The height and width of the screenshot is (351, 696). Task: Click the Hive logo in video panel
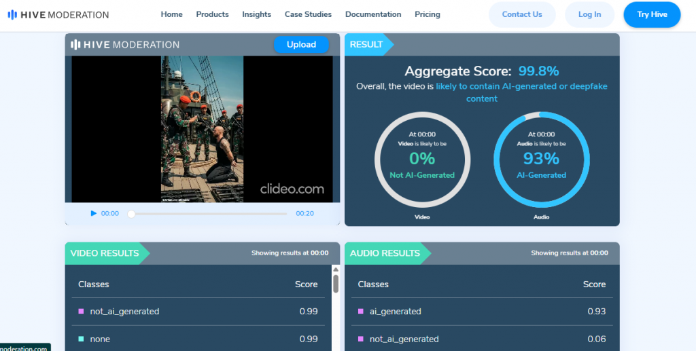click(125, 45)
